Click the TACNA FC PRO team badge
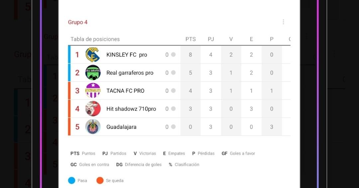This screenshot has width=359, height=188. pos(93,91)
